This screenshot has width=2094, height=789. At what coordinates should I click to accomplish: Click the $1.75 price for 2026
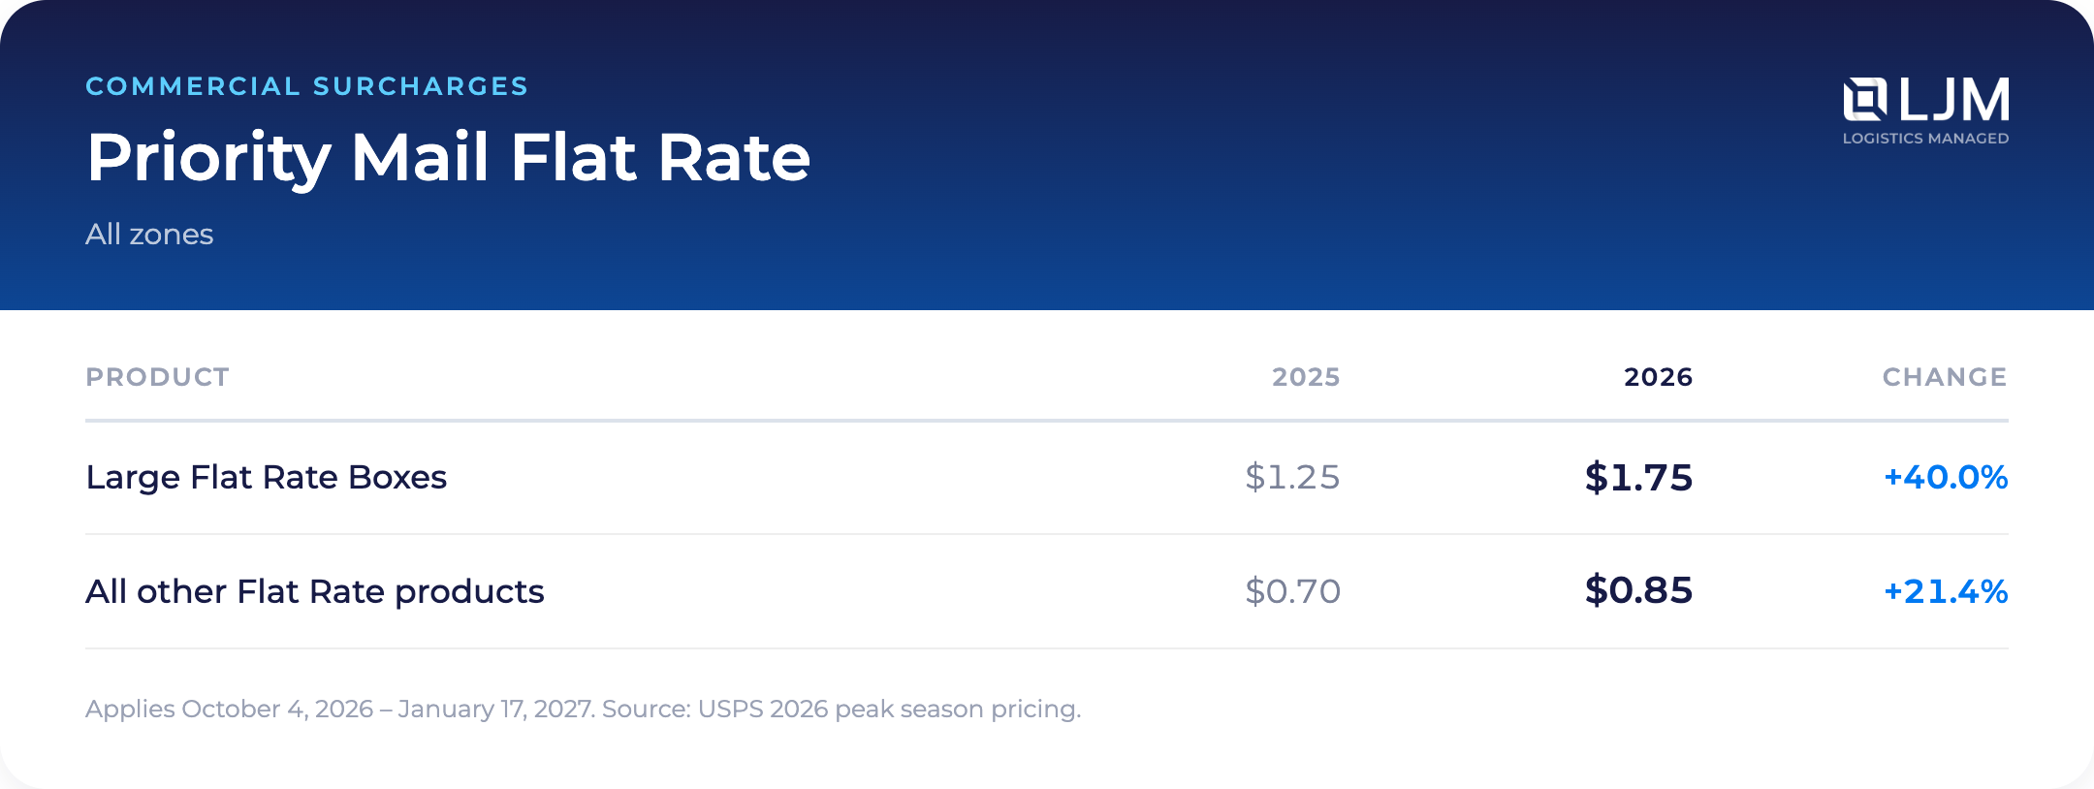click(x=1638, y=477)
